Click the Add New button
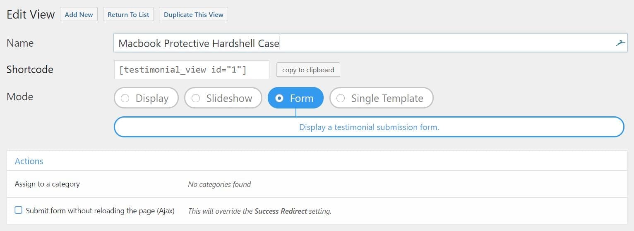The image size is (634, 231). click(79, 14)
